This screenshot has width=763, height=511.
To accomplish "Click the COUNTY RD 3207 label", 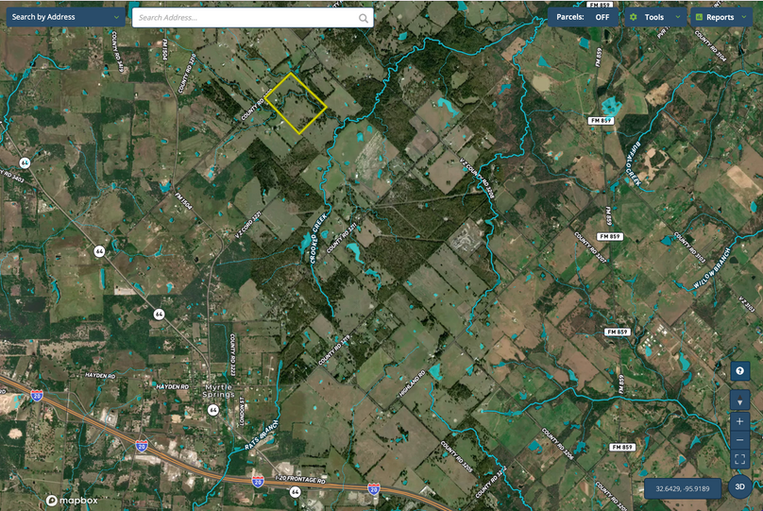I will (591, 247).
